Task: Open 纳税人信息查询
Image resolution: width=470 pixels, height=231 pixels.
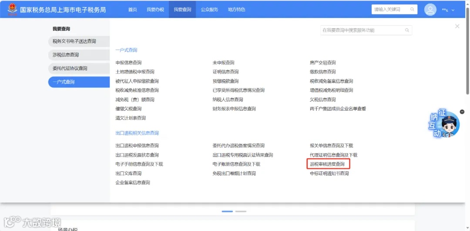Action: [x=228, y=100]
